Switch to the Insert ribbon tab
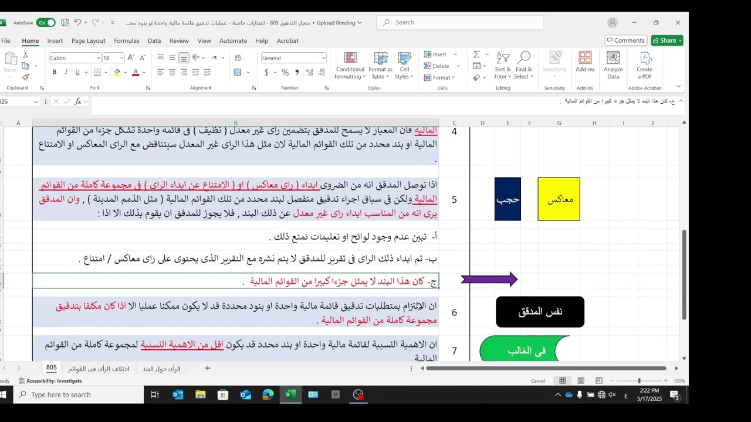 (55, 40)
